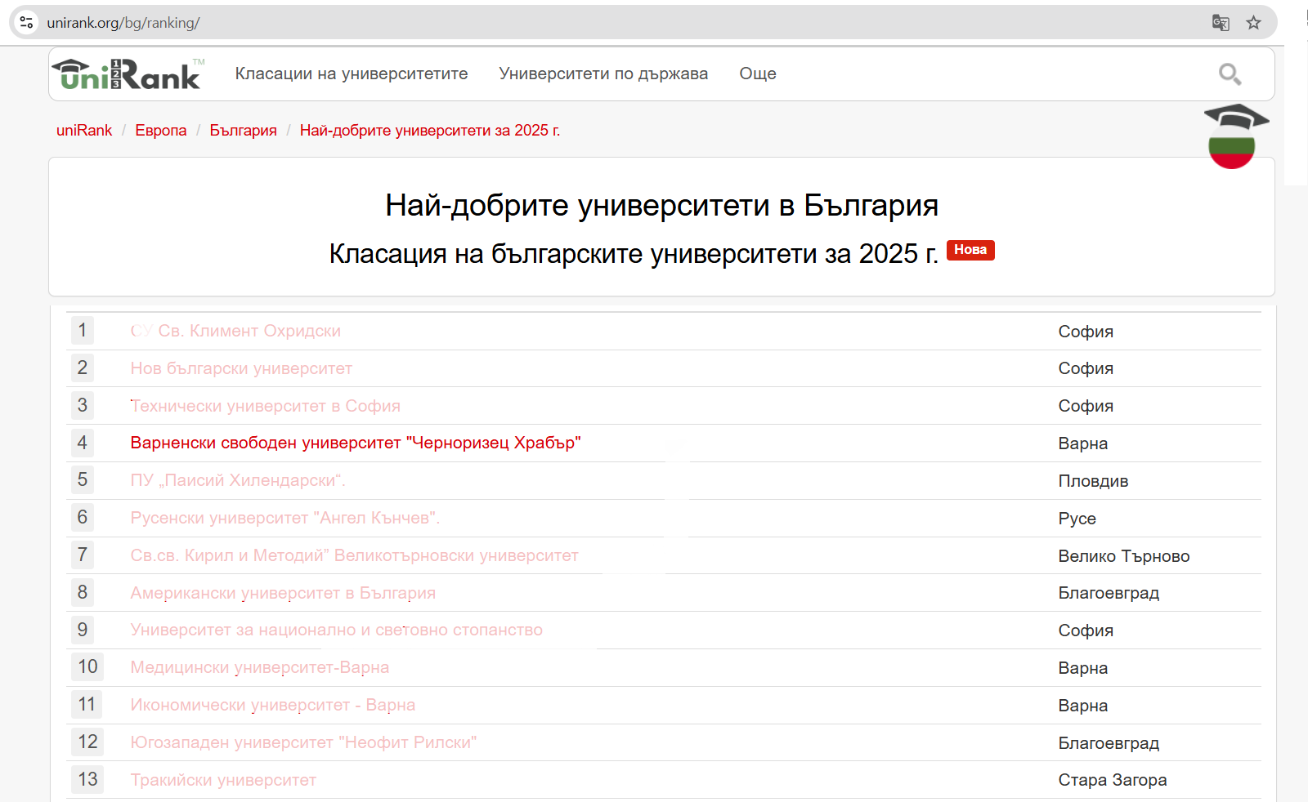This screenshot has height=802, width=1308.
Task: Bookmark this page with the star icon
Action: (x=1254, y=23)
